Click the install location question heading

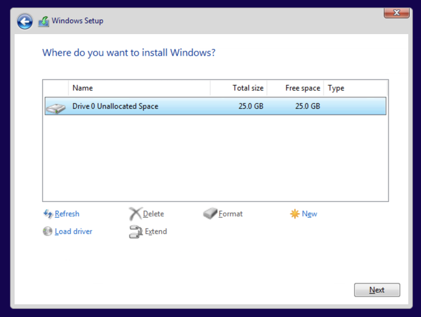pos(129,53)
